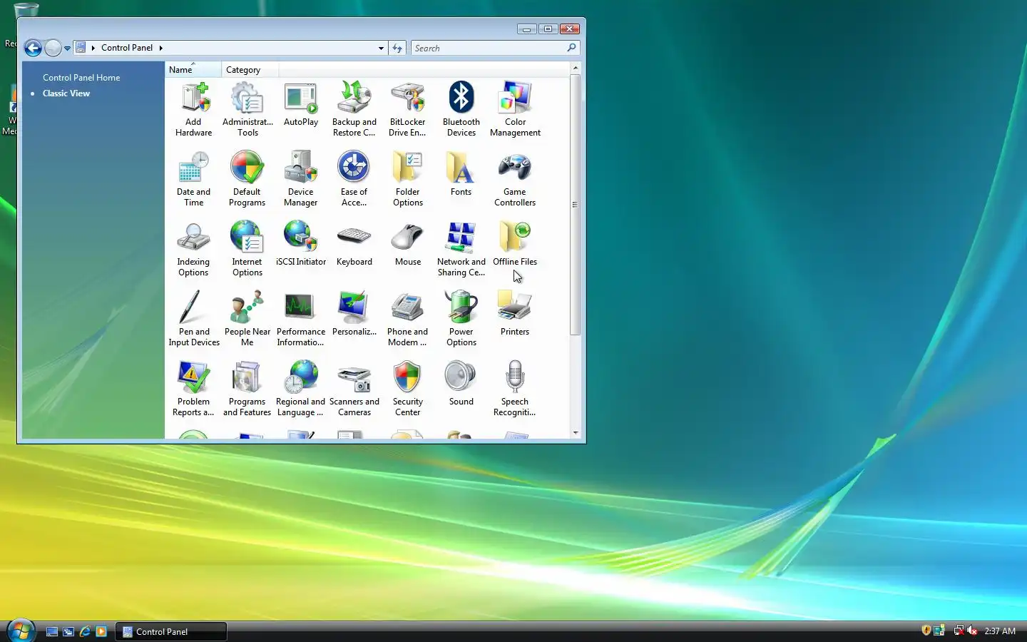Click the Forward navigation button
Screen dimensions: 1027x642
tap(53, 48)
